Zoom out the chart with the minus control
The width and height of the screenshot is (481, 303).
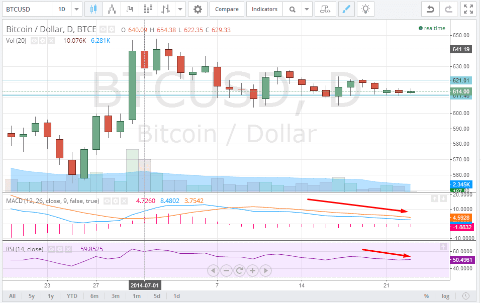(x=226, y=270)
